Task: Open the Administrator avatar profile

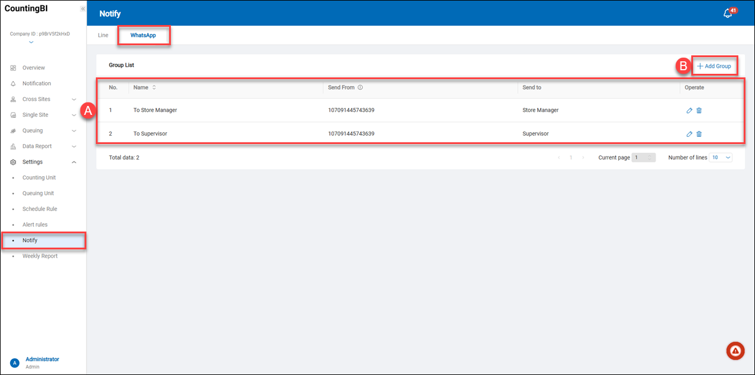Action: click(x=15, y=362)
